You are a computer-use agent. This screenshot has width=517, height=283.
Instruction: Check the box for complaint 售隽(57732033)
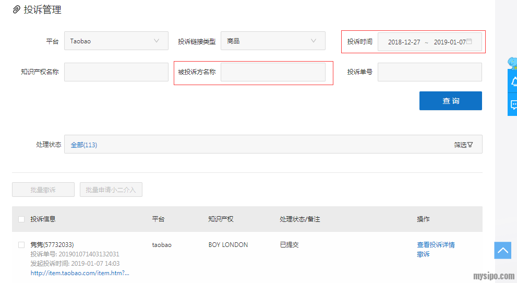pos(21,245)
